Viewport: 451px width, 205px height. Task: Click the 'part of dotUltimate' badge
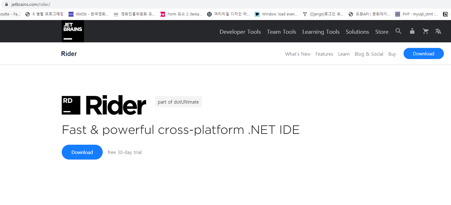178,102
